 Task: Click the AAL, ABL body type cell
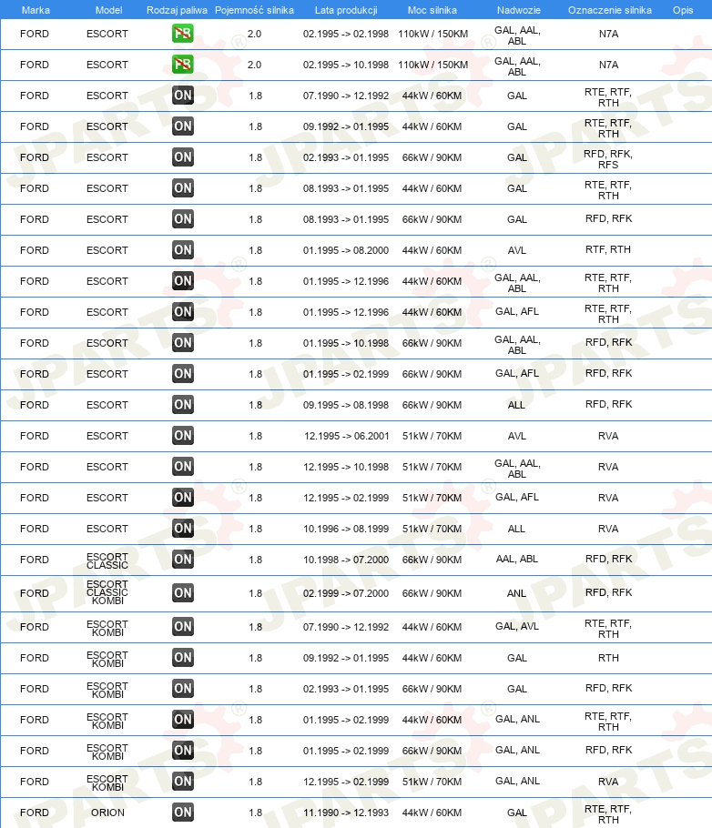point(517,559)
